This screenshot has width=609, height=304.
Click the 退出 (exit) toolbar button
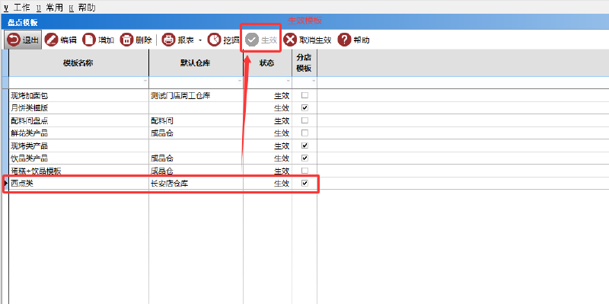point(23,40)
